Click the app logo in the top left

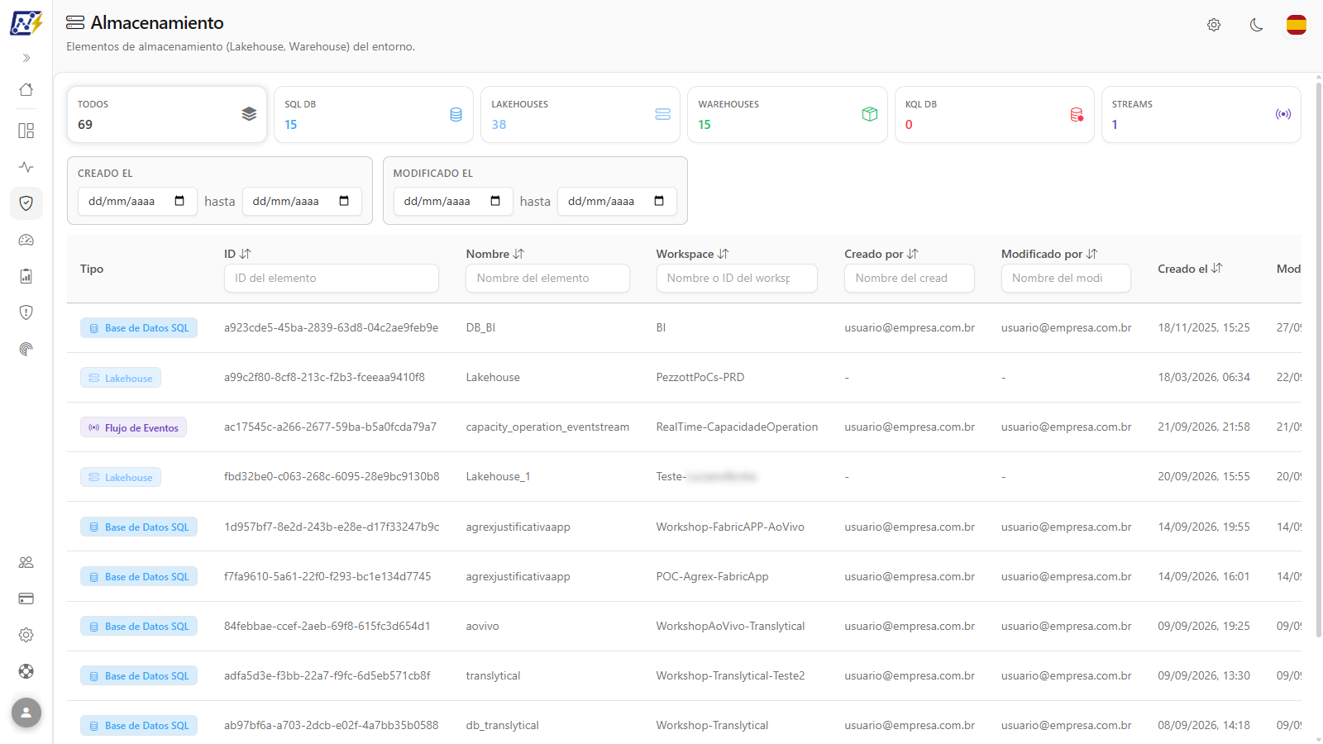(26, 22)
